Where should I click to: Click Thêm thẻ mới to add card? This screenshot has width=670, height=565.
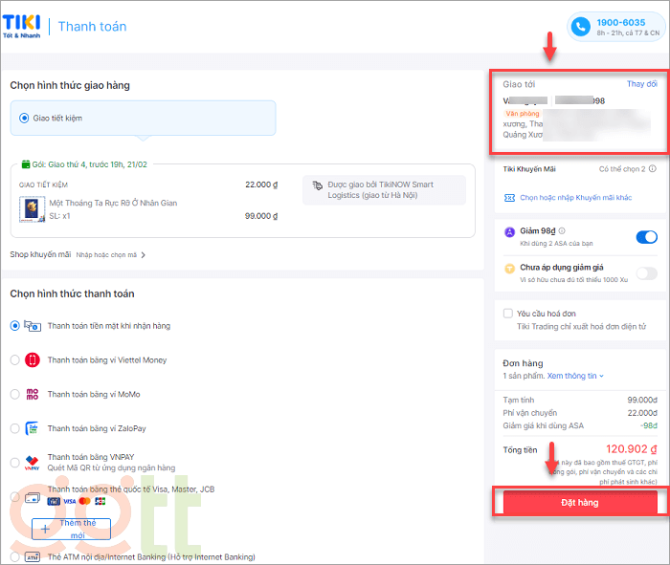(71, 528)
